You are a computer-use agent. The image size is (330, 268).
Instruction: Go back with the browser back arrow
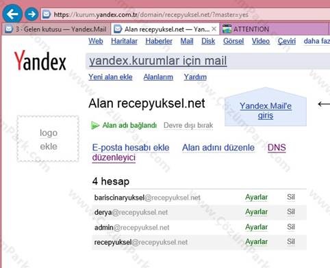pos(12,14)
